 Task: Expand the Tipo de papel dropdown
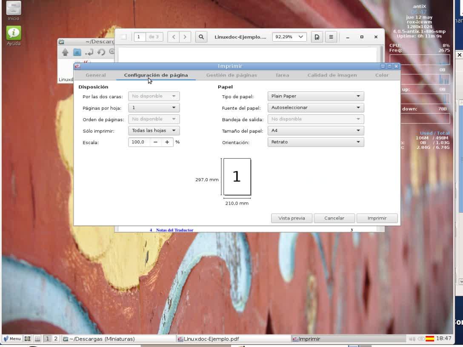click(315, 96)
